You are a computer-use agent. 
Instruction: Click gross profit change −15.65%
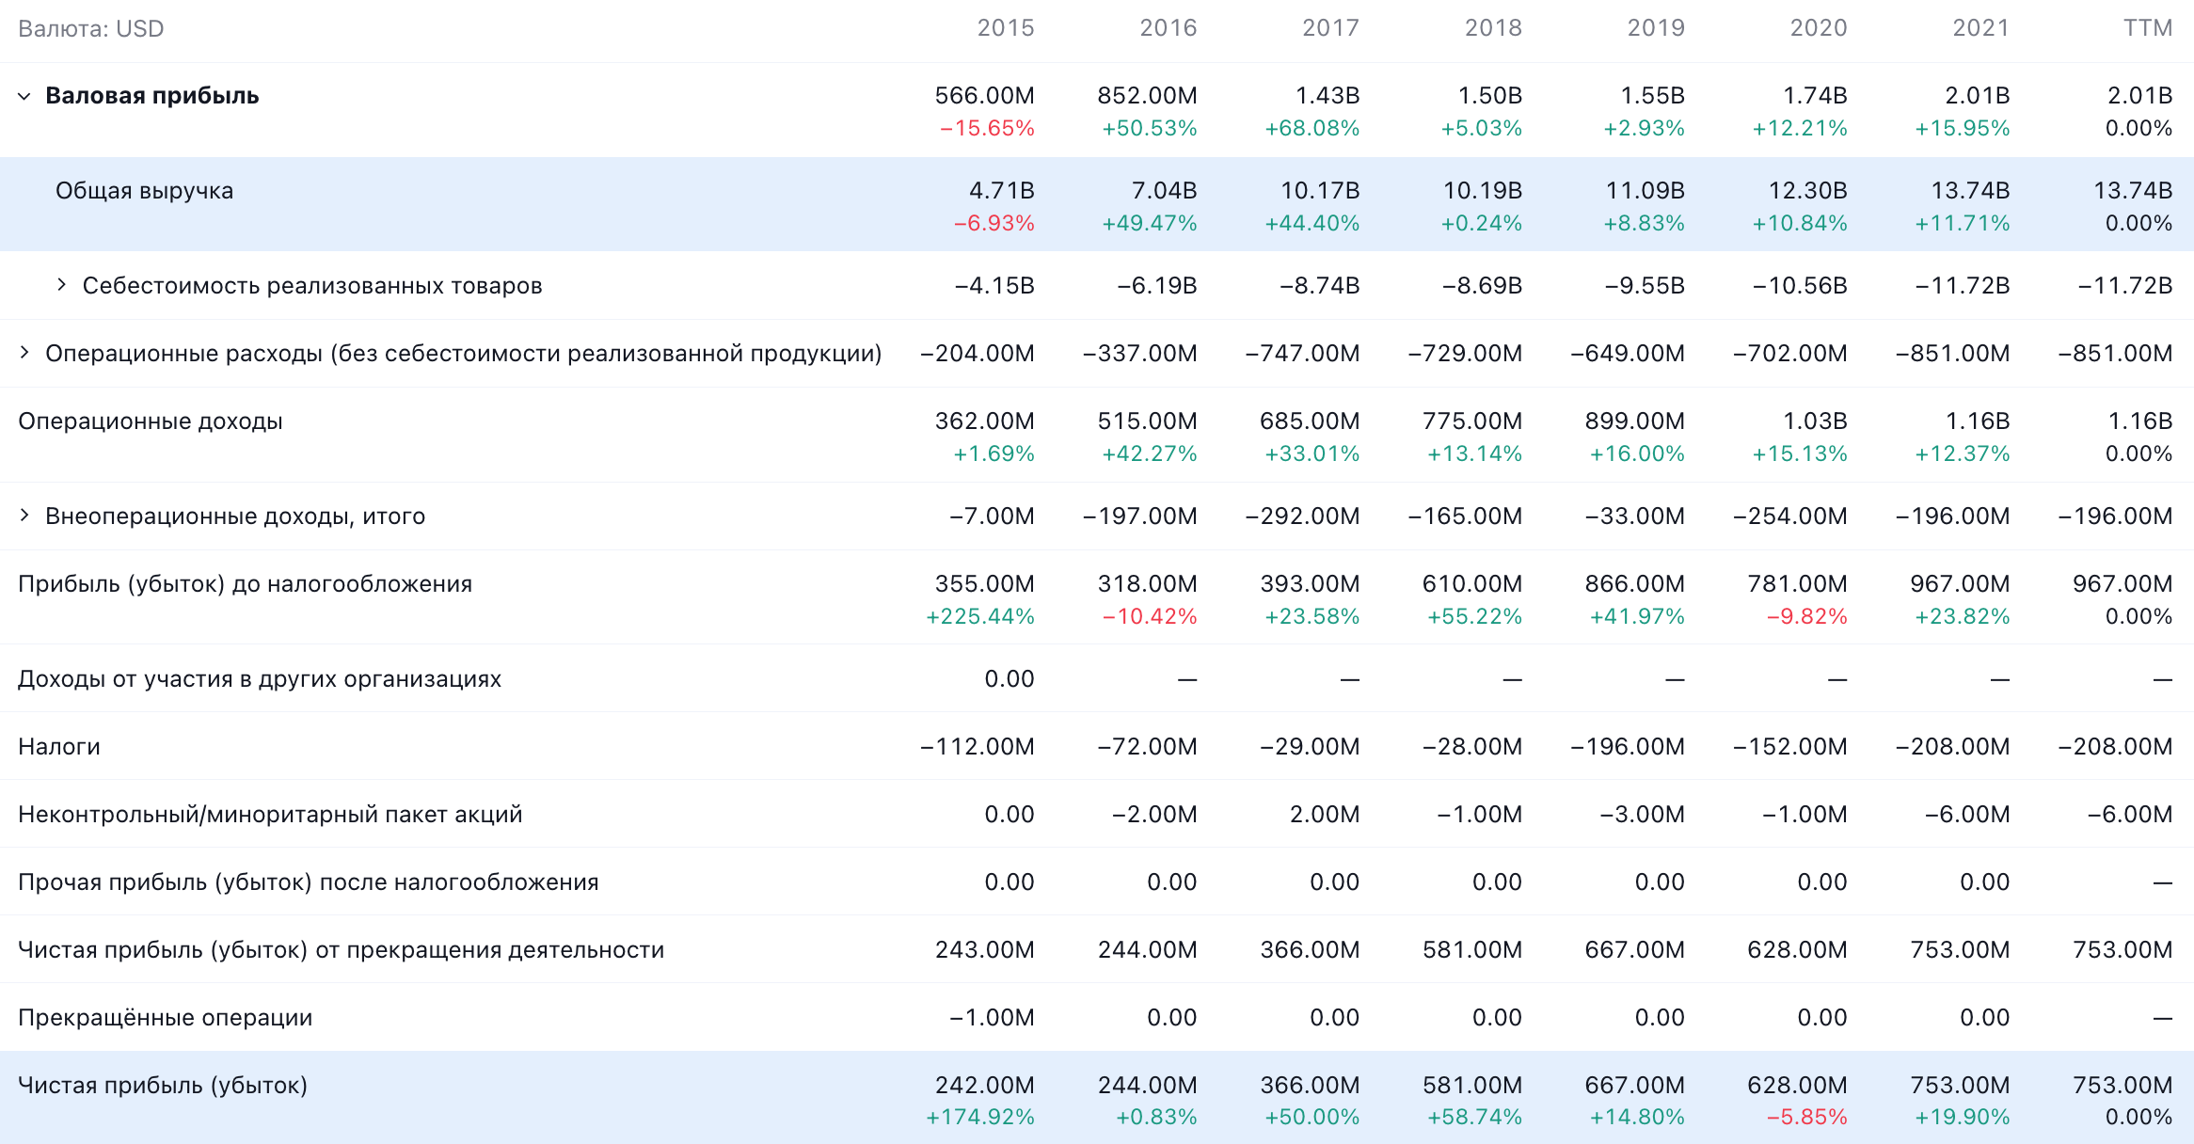tap(987, 128)
